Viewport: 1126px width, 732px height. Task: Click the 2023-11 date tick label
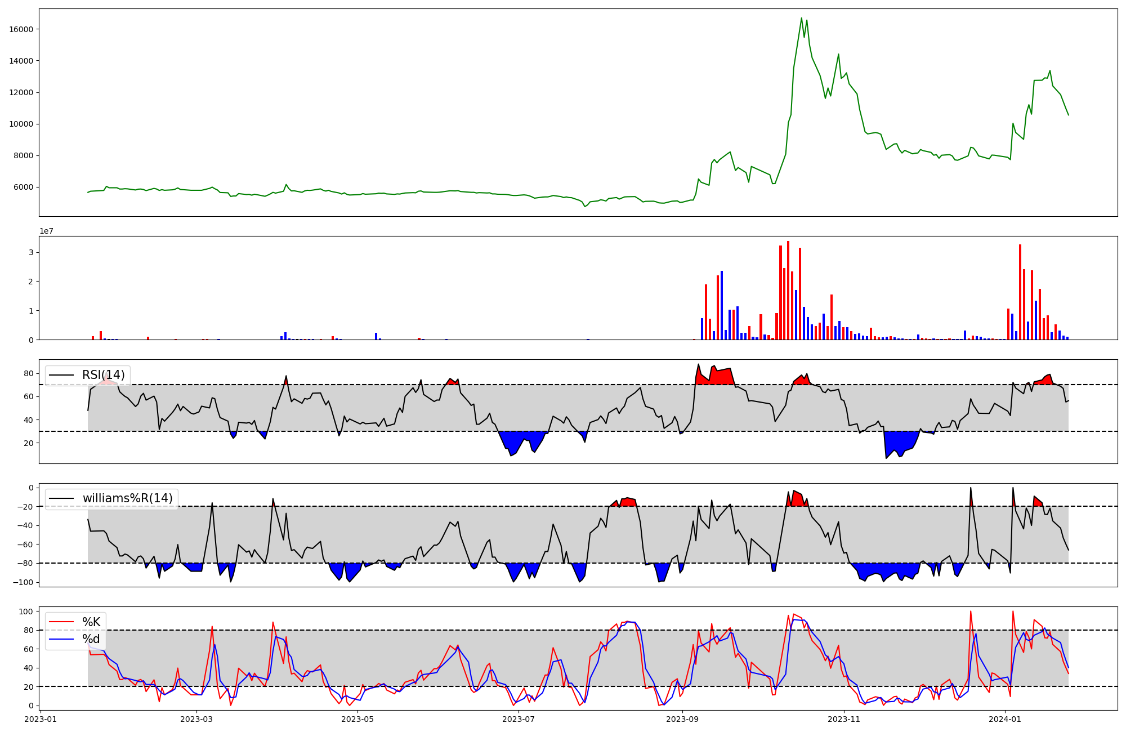[x=844, y=719]
